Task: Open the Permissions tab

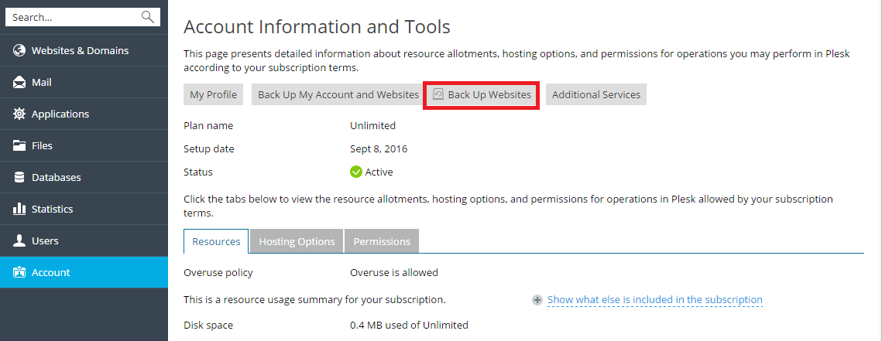Action: 382,241
